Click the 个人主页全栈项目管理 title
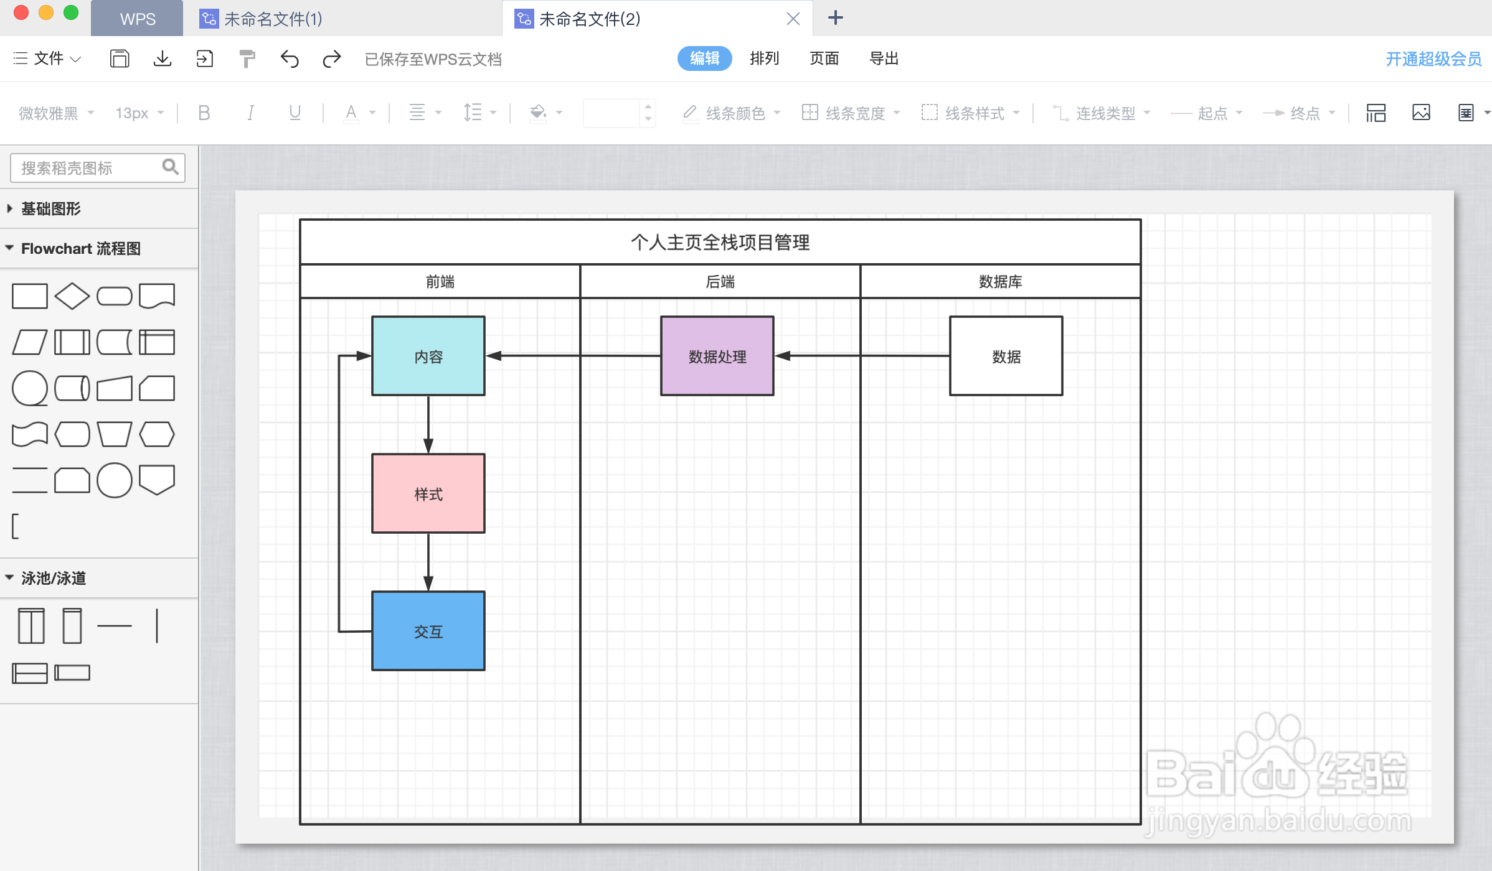The width and height of the screenshot is (1492, 871). tap(720, 242)
